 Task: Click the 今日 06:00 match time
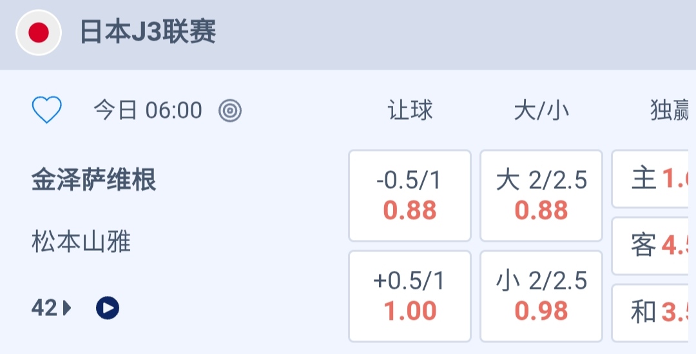point(148,111)
